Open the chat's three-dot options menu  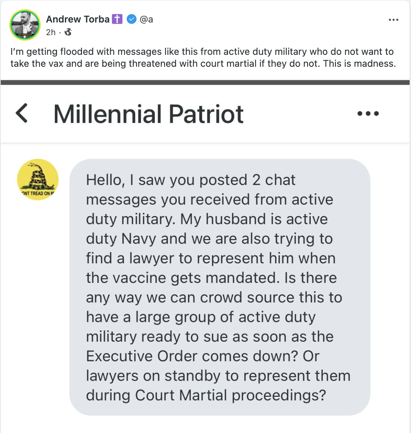368,114
